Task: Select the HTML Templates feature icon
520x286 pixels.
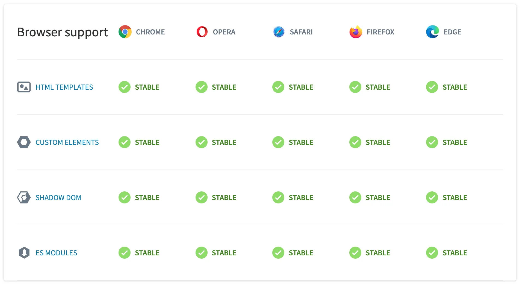Action: click(x=24, y=87)
